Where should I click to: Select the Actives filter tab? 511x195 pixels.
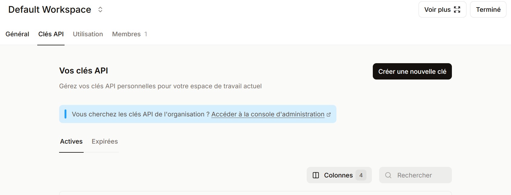(x=71, y=141)
